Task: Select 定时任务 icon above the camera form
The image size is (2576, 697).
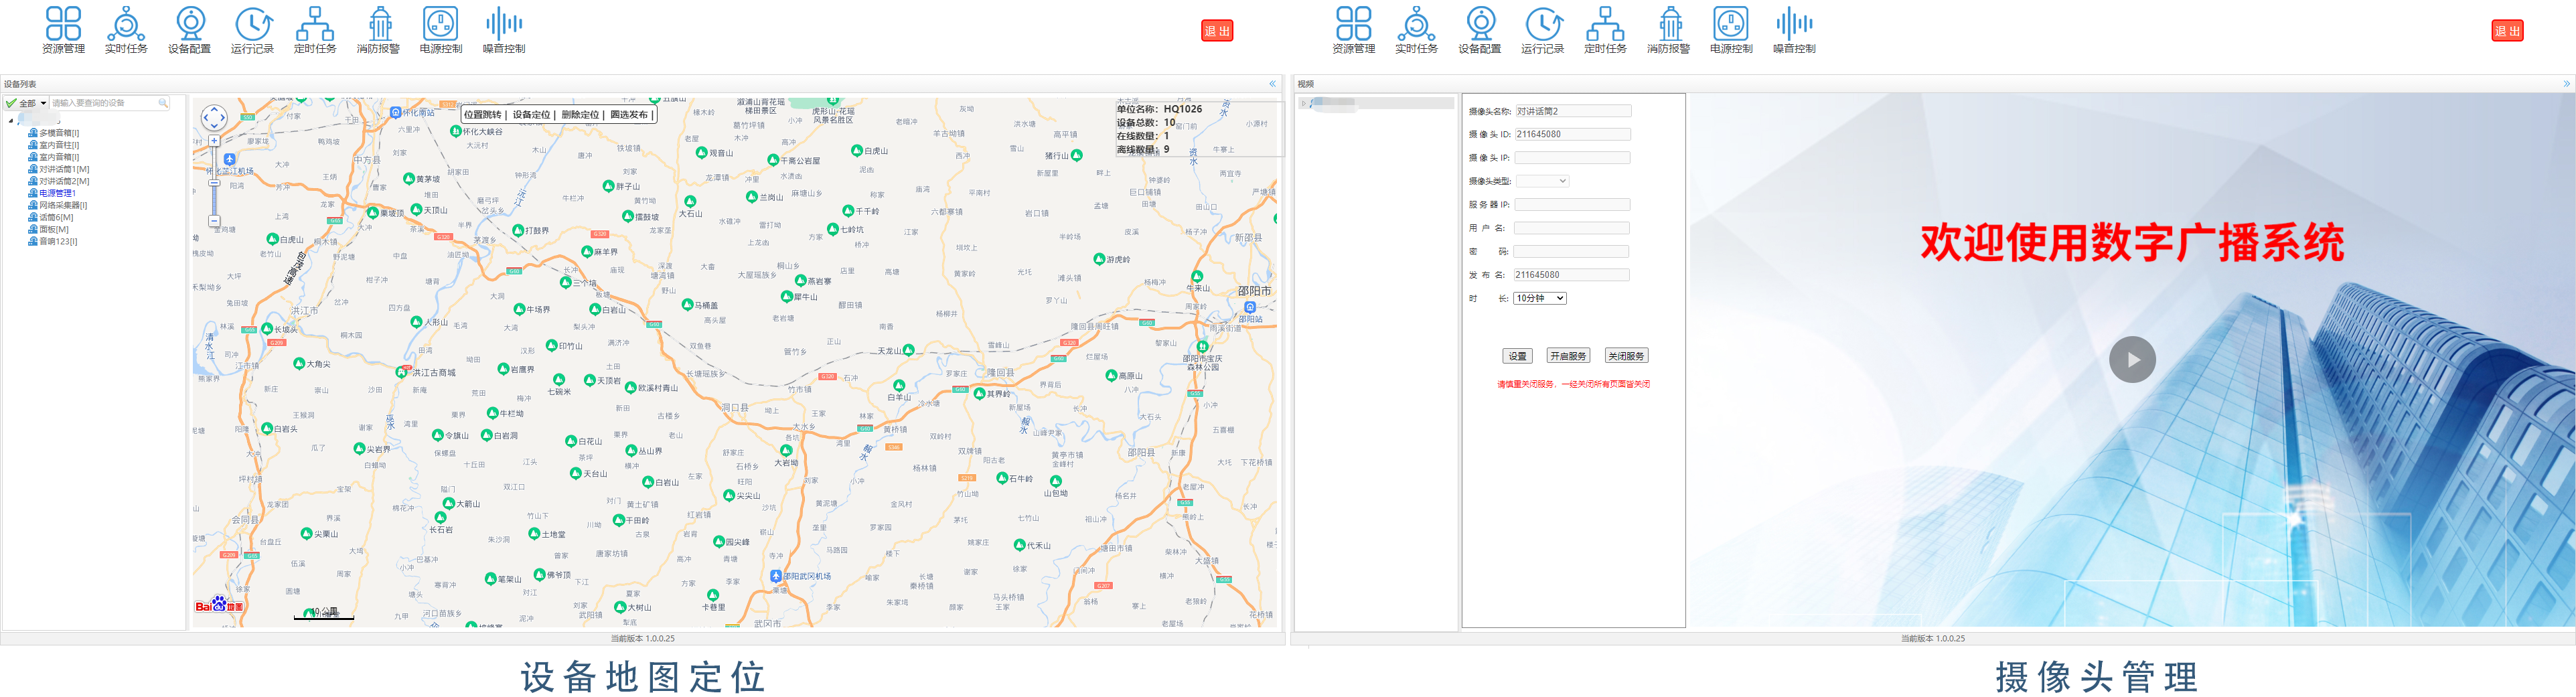Action: [x=1605, y=29]
